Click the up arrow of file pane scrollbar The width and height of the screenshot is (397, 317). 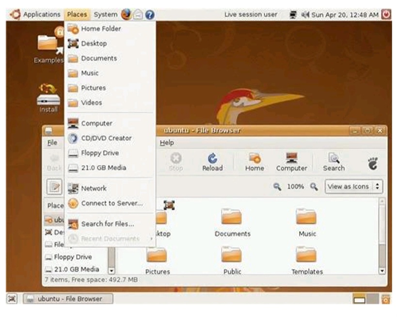pyautogui.click(x=382, y=201)
